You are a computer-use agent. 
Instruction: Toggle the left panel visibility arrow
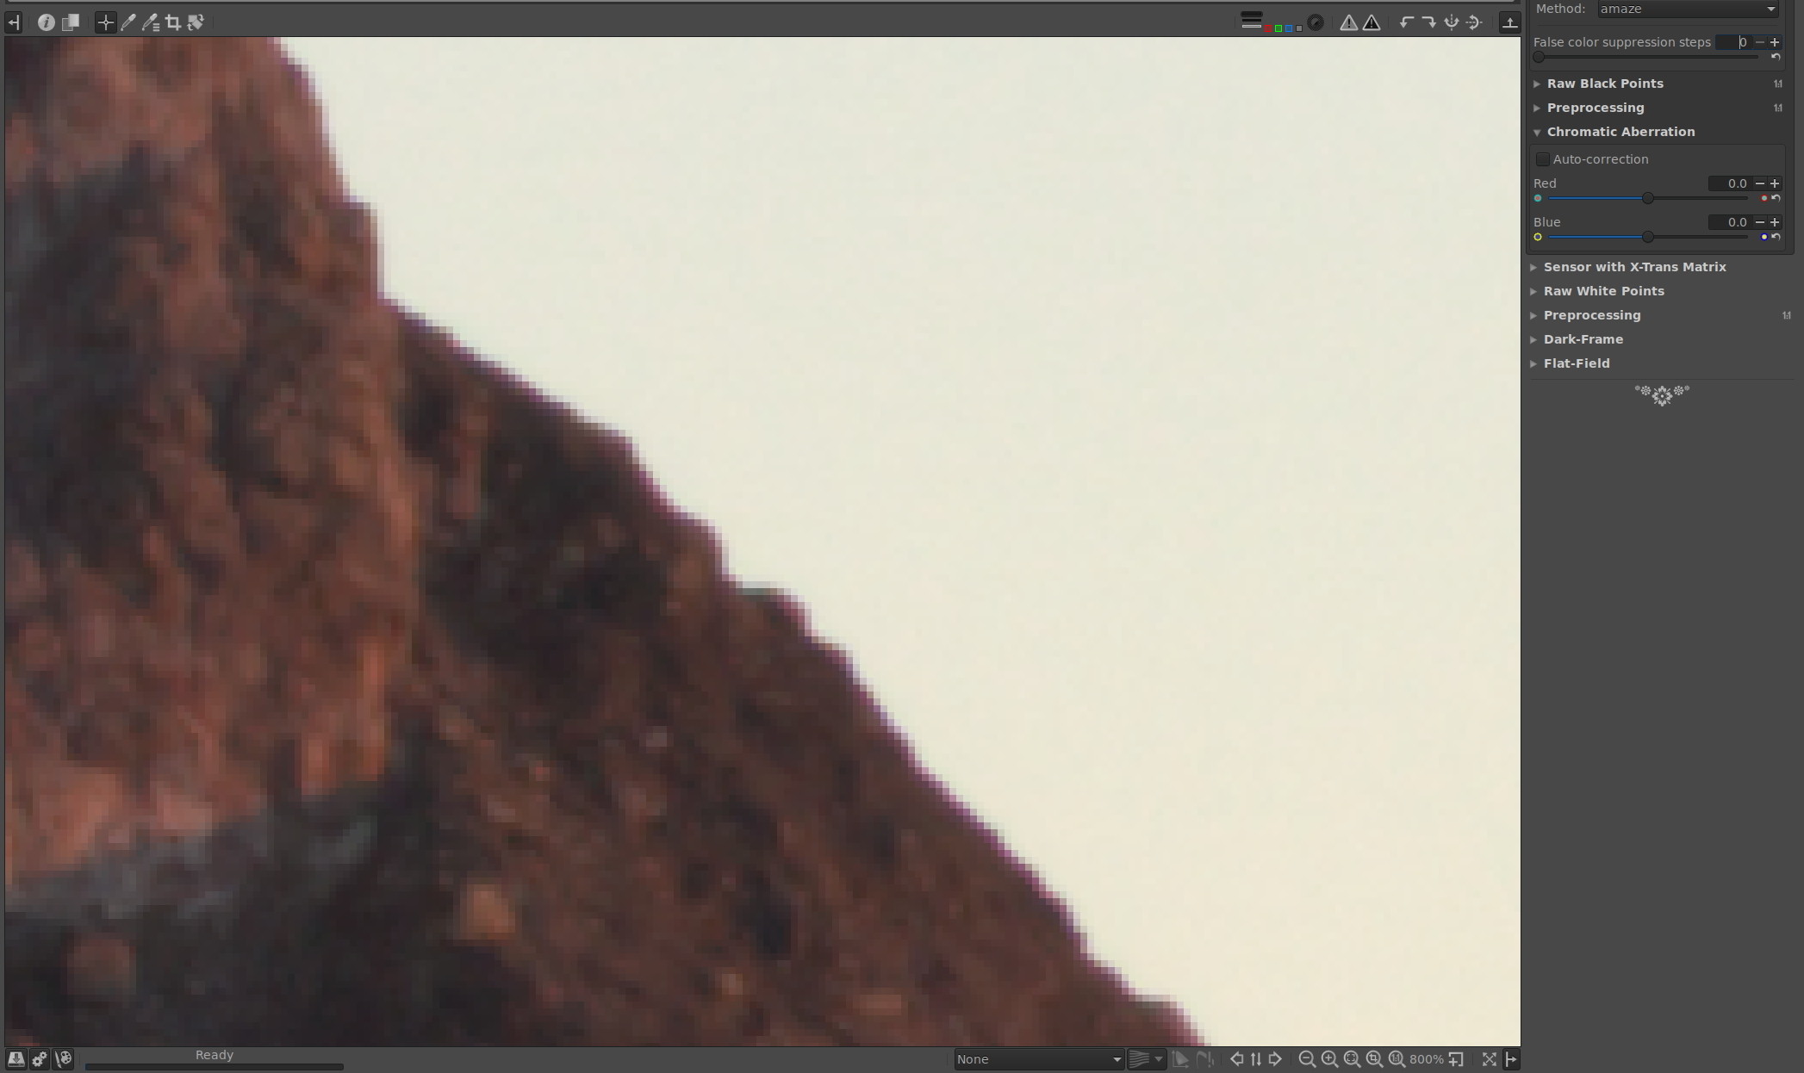pyautogui.click(x=14, y=23)
